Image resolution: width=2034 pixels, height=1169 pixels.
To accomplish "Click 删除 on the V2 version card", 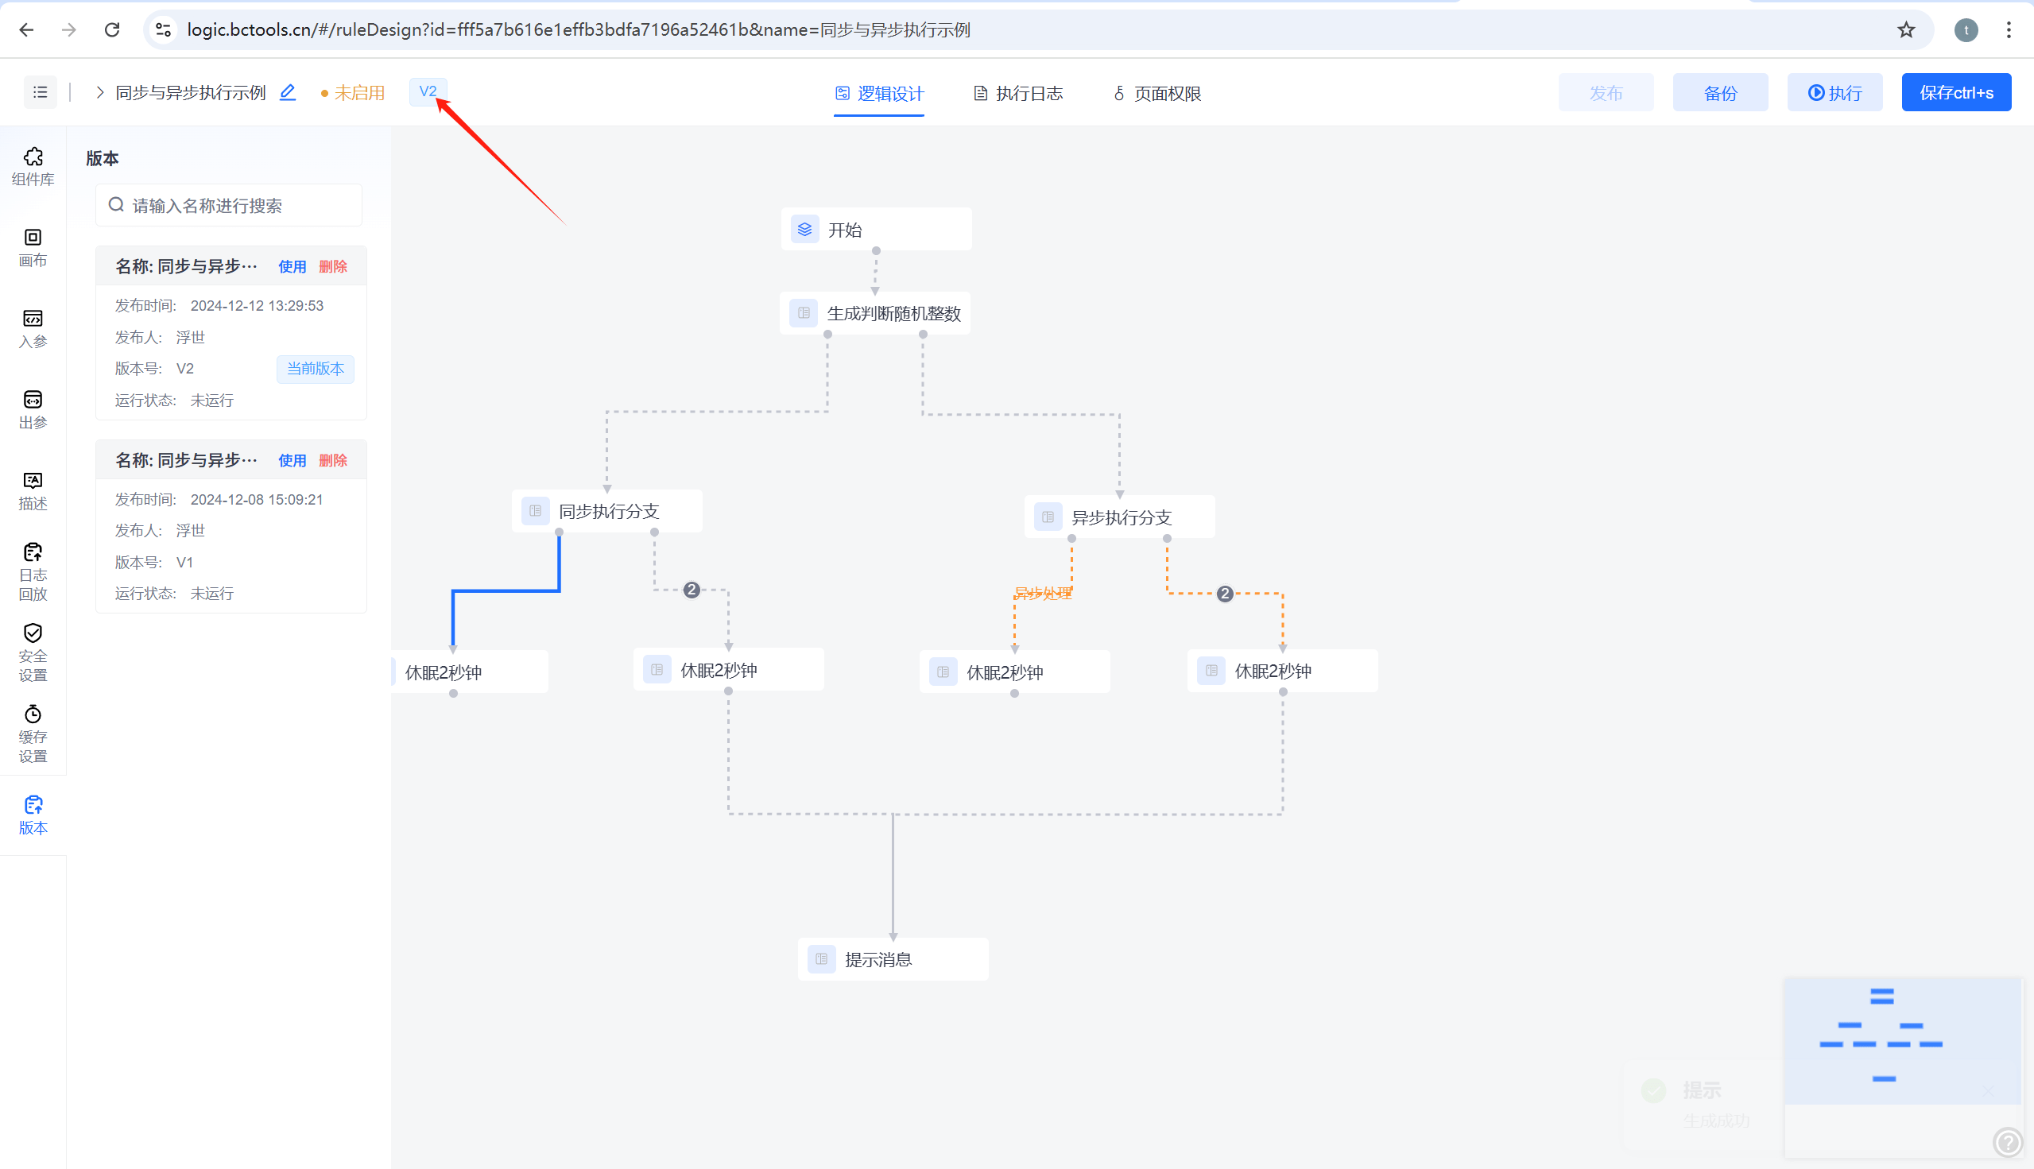I will tap(332, 266).
